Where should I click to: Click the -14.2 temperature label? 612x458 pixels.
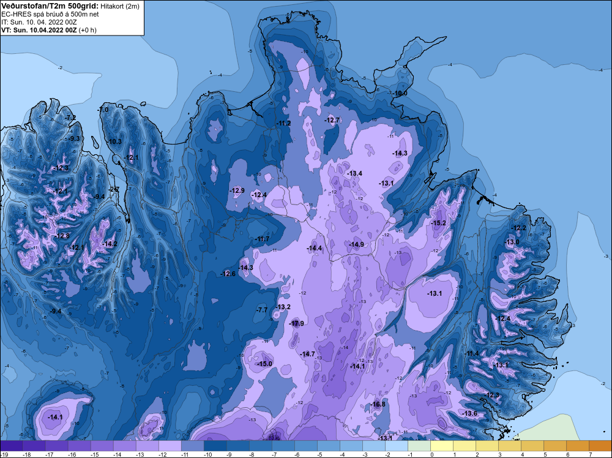tap(110, 244)
